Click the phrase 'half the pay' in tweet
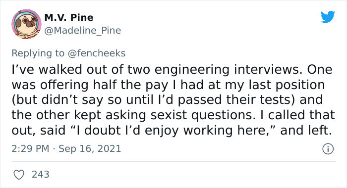The width and height of the screenshot is (347, 188). (x=130, y=85)
